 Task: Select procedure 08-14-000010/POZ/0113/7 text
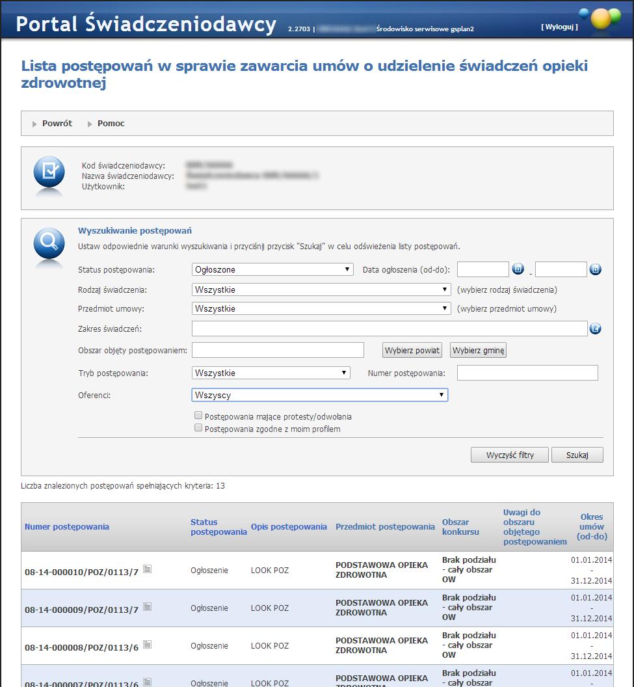[81, 572]
